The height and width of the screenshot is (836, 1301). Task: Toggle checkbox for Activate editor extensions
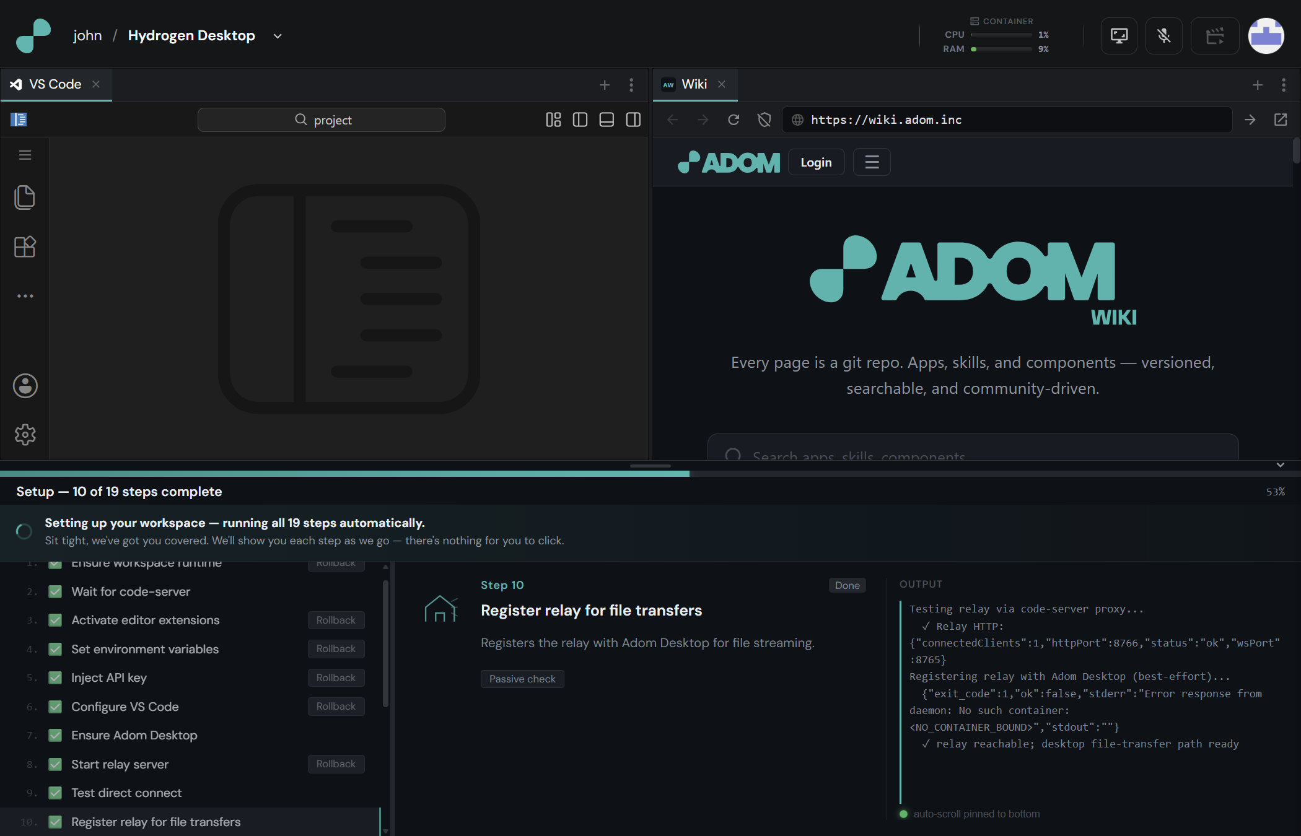pyautogui.click(x=55, y=620)
